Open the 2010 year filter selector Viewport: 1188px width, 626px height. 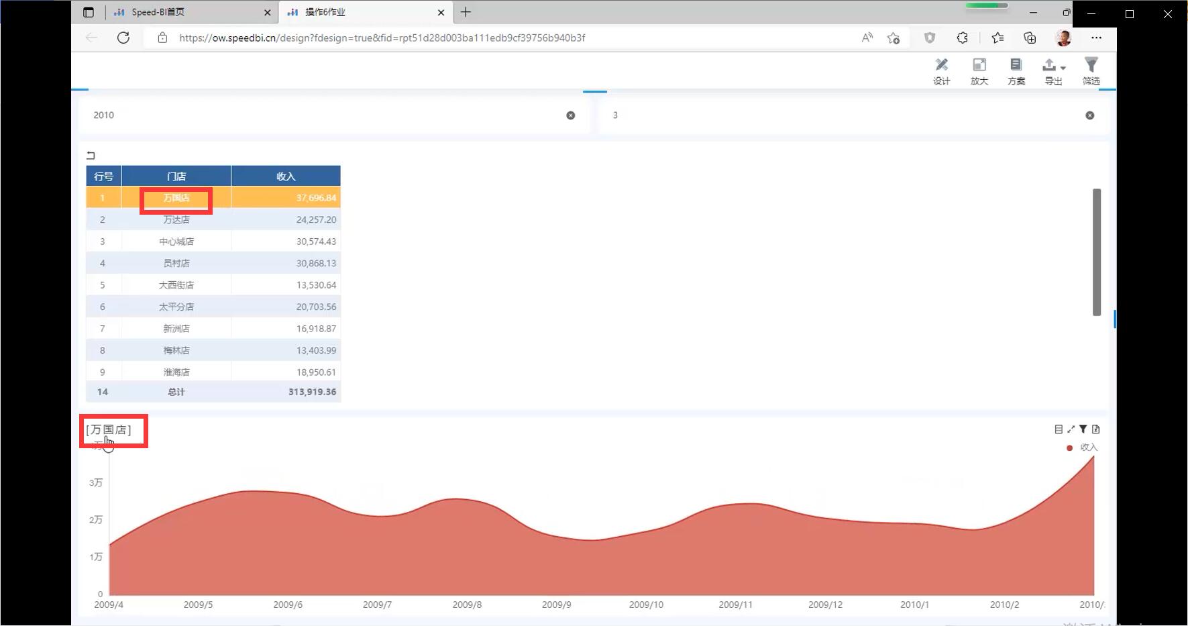322,115
